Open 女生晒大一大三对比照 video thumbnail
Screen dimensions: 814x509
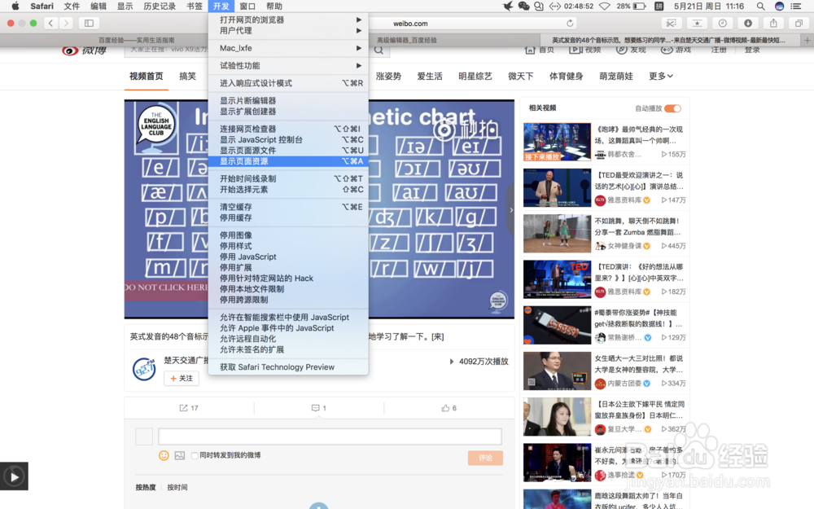[557, 371]
